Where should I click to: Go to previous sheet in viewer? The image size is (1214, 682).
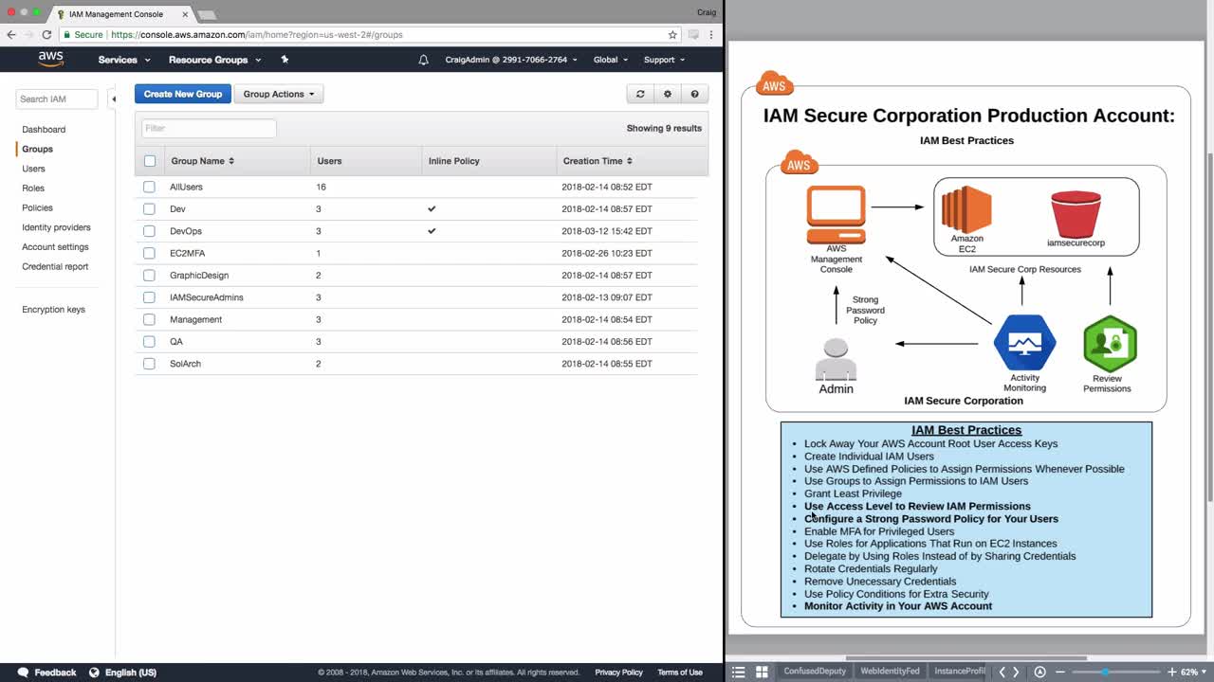click(x=1002, y=673)
